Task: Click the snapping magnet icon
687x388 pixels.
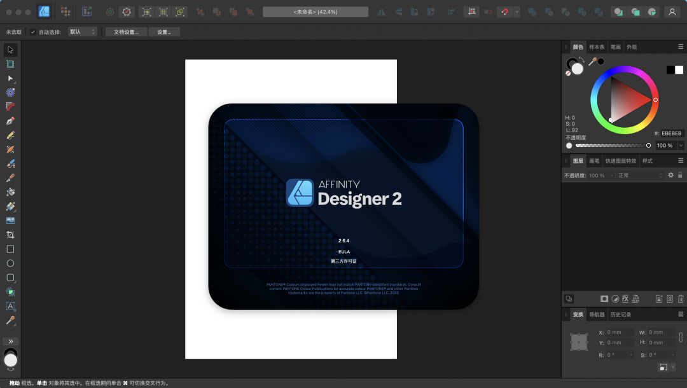Action: pyautogui.click(x=506, y=11)
